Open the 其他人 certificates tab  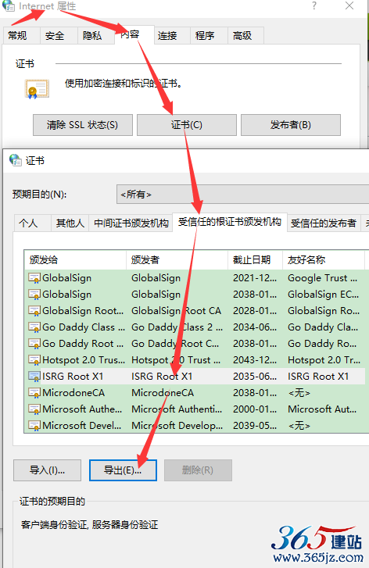tap(70, 223)
